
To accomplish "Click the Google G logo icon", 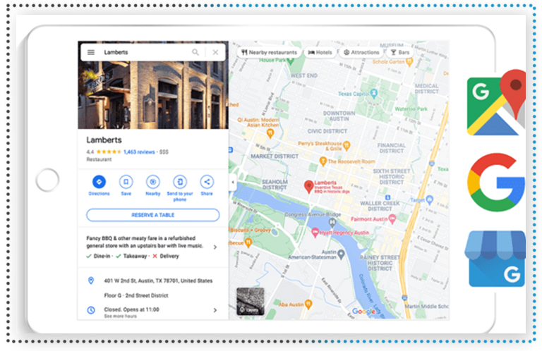I will point(496,183).
